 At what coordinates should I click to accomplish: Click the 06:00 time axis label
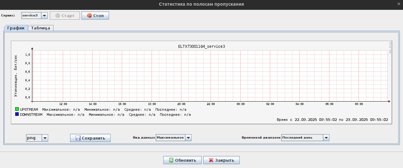329,104
